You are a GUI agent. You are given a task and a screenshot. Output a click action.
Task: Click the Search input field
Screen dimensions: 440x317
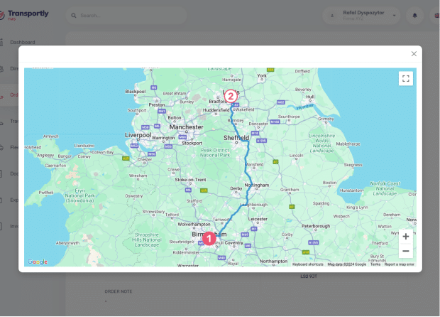pos(126,16)
